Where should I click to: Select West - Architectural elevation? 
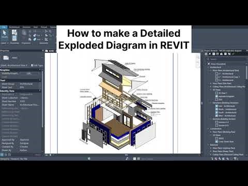coord(227,116)
